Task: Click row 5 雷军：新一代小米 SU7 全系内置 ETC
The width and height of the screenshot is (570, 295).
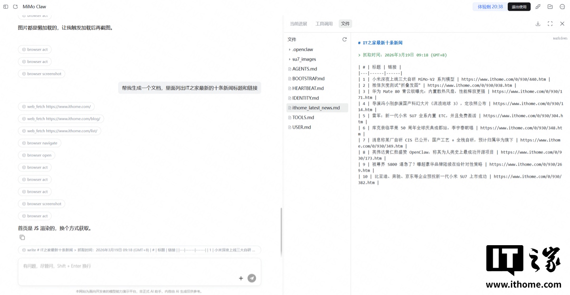Action: point(460,119)
